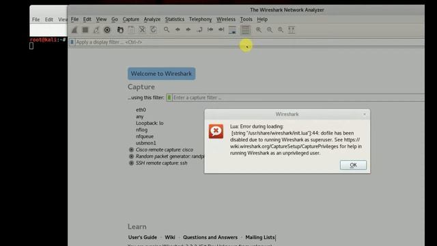
Task: Start capturing packets with the shark fin icon
Action: click(x=74, y=30)
